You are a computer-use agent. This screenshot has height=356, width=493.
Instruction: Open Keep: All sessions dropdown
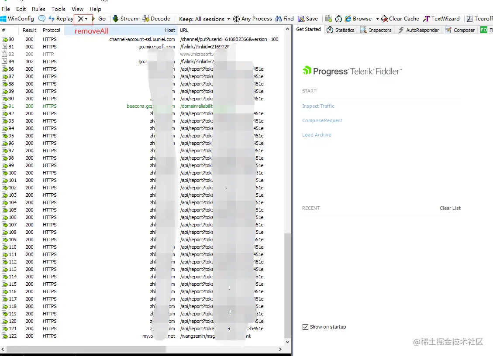click(204, 19)
